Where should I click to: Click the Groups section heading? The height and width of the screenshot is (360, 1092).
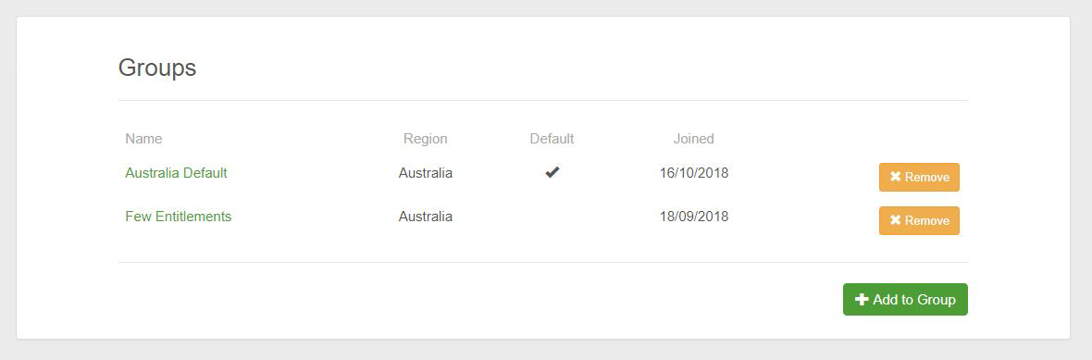pyautogui.click(x=157, y=68)
